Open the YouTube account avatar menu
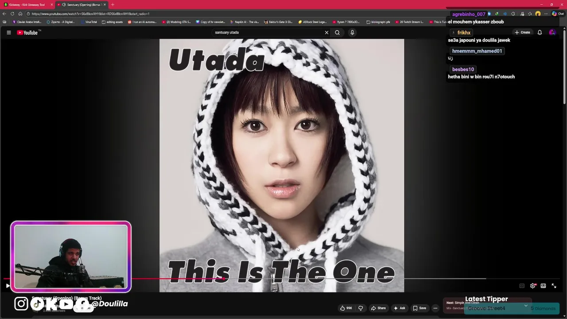Viewport: 567px width, 319px height. tap(552, 32)
